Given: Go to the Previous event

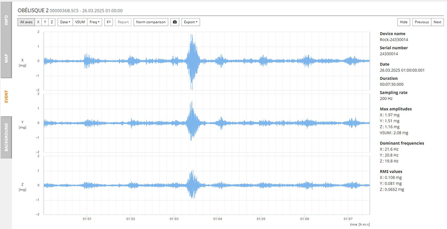Looking at the screenshot, I should coord(422,22).
